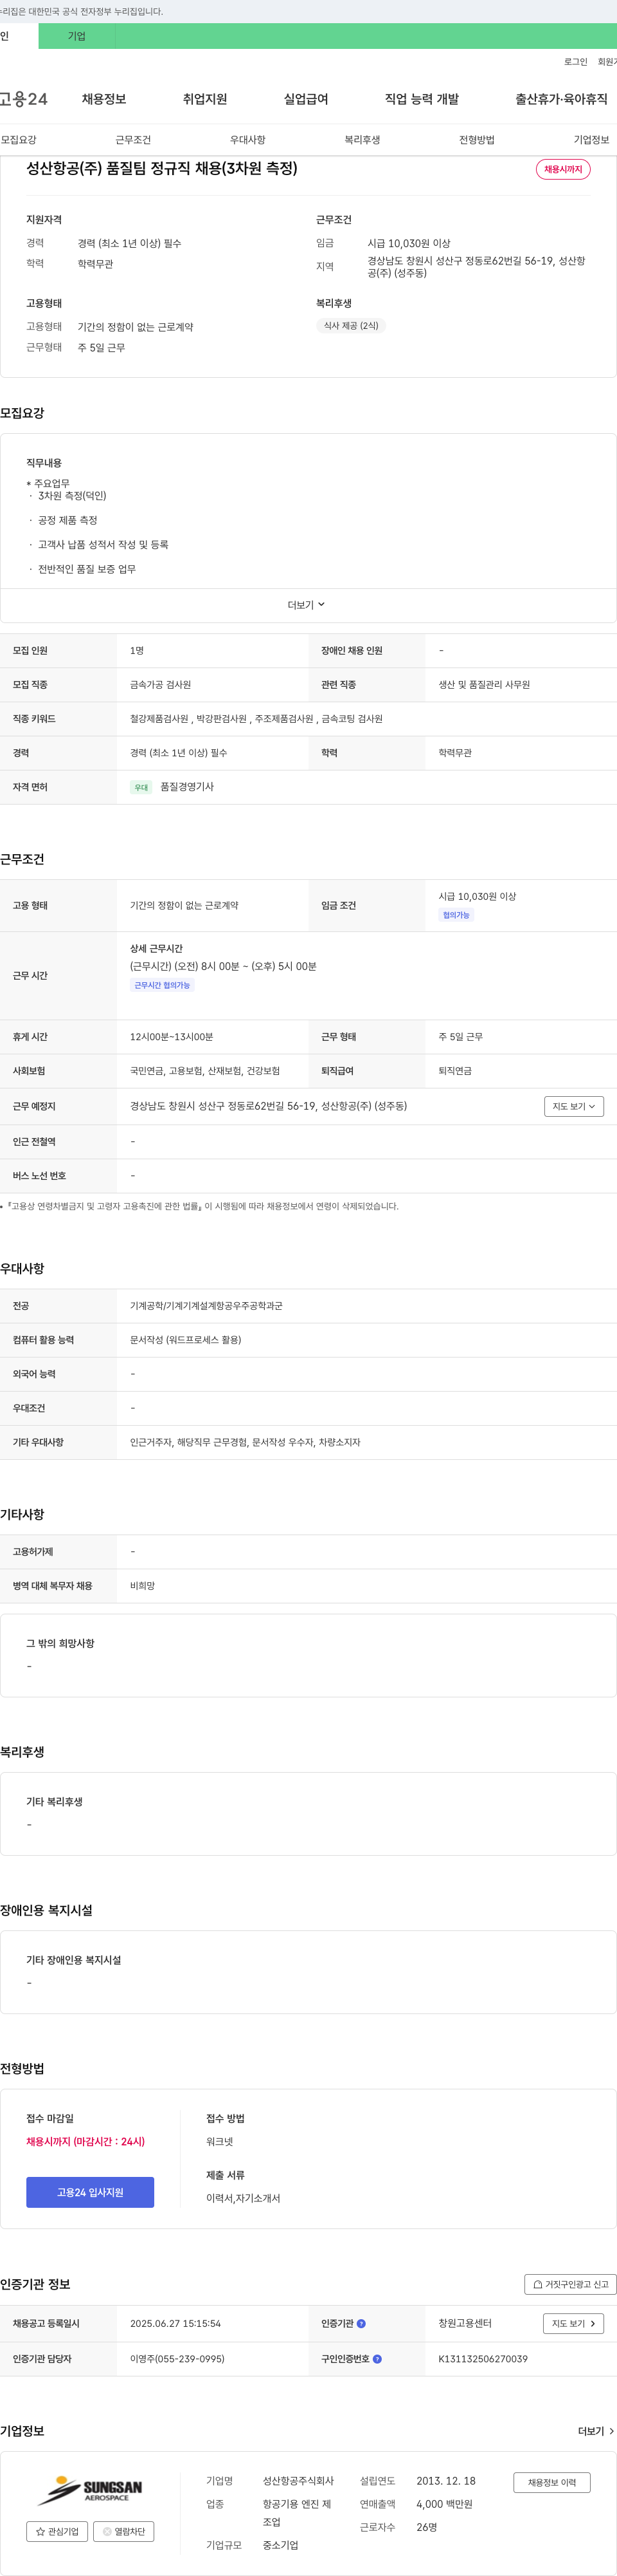Viewport: 617px width, 2576px height.
Task: Click 우대 badge beside 품질경영기사
Action: point(142,787)
